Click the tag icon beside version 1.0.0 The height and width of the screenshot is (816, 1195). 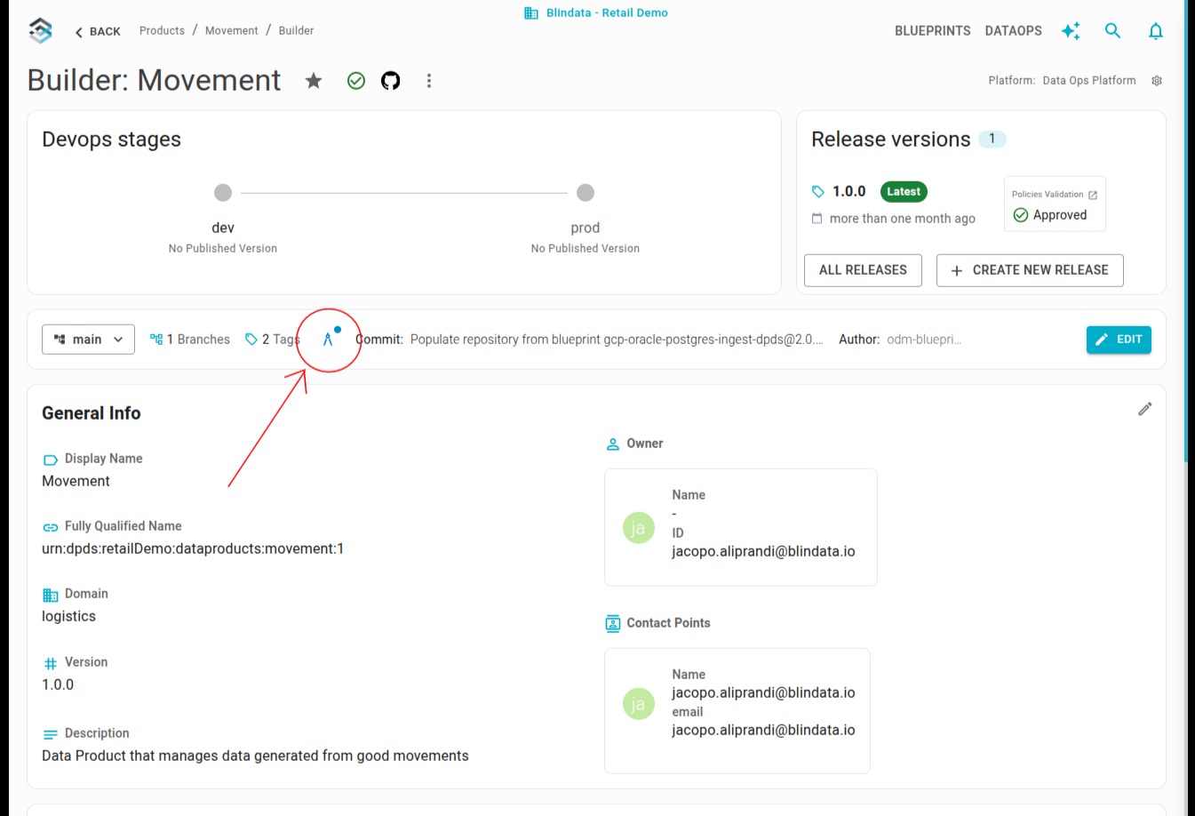click(x=818, y=192)
